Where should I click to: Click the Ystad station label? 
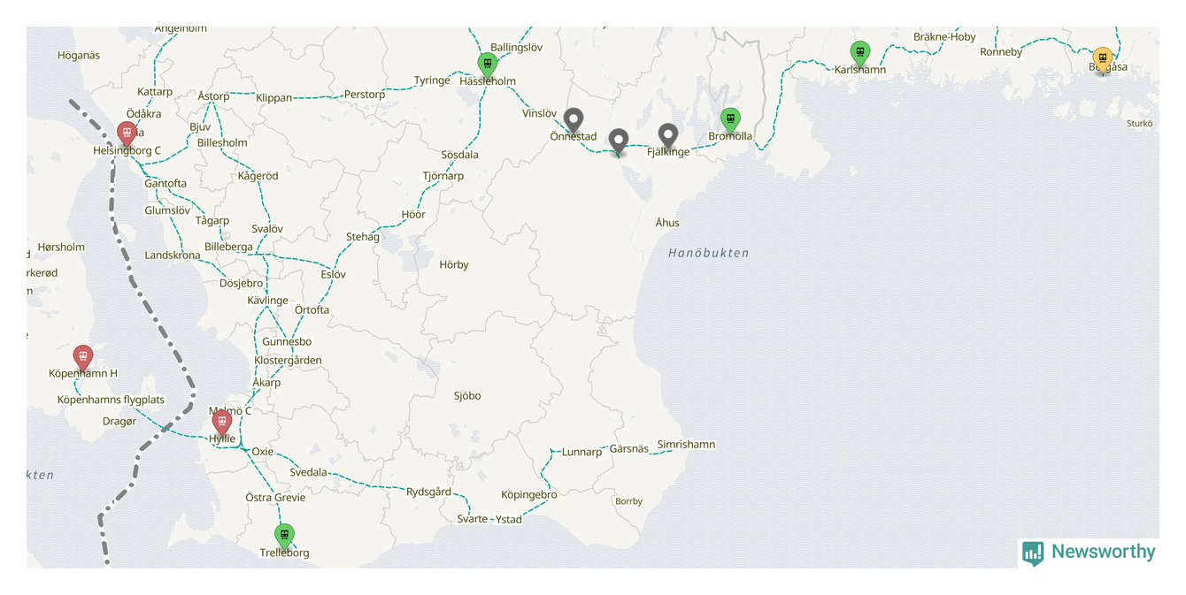click(x=508, y=519)
